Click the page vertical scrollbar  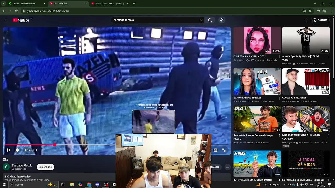[x=333, y=48]
